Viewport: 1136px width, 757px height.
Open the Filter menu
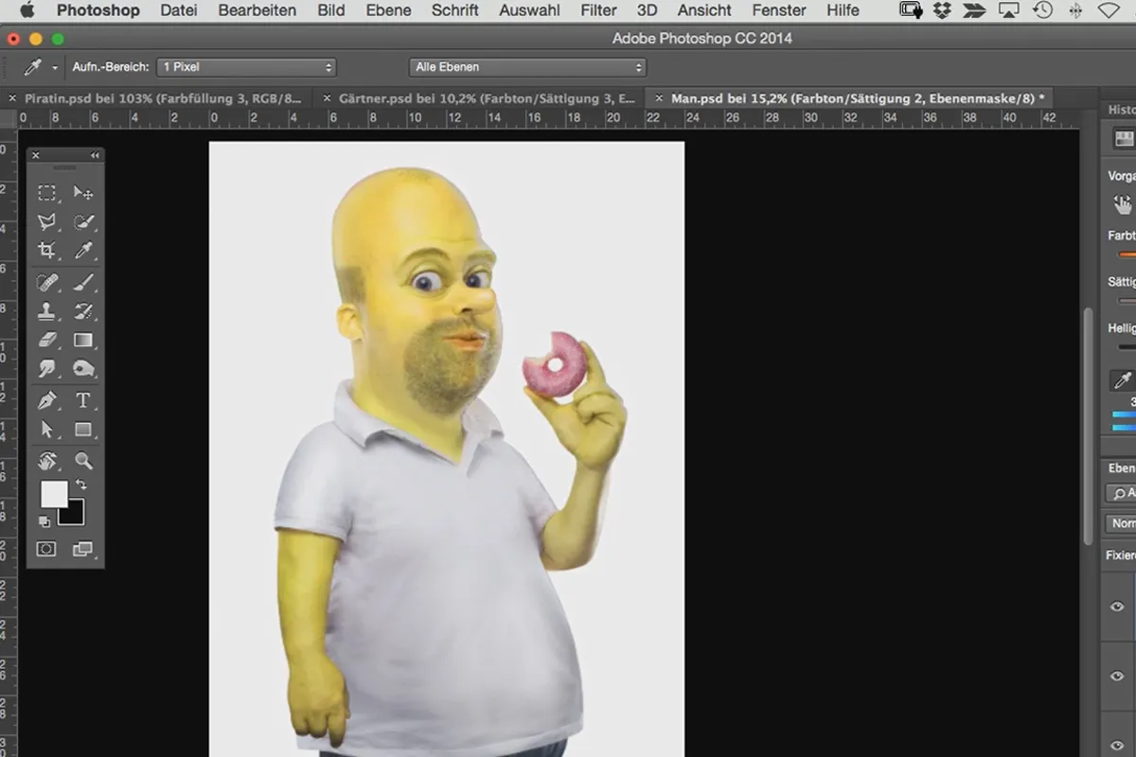tap(598, 10)
